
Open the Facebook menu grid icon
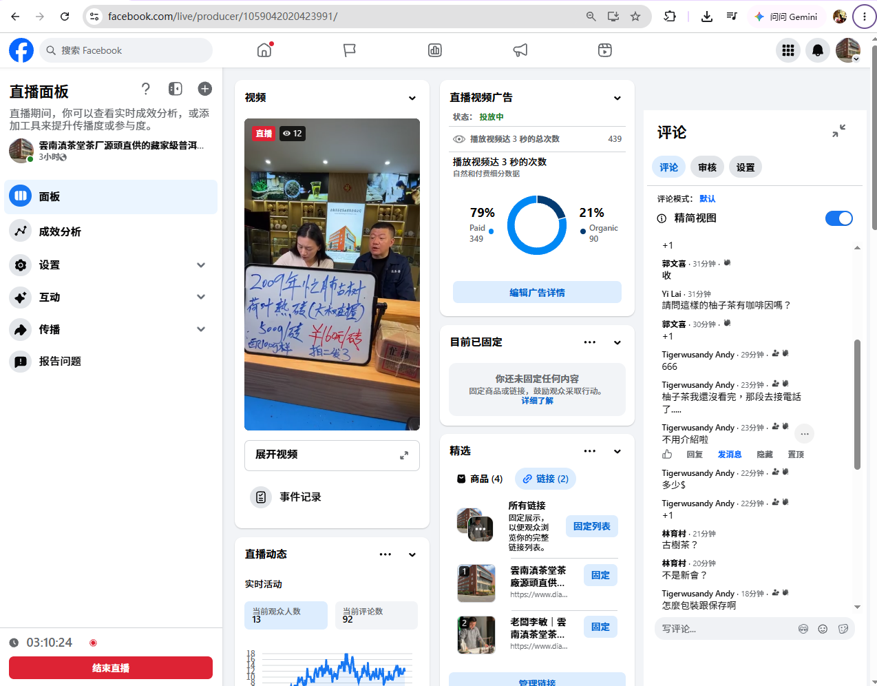pyautogui.click(x=788, y=50)
